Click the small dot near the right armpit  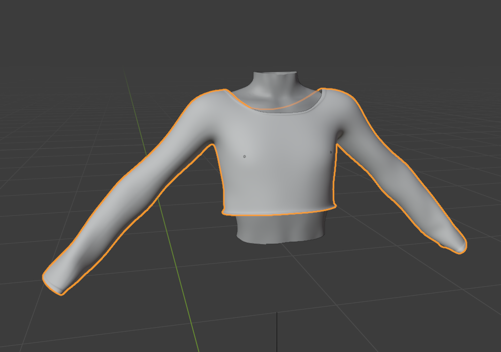coord(331,152)
